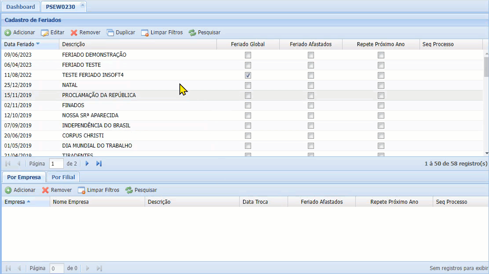
Task: Check Repete Próximo Ano for FERIADO TESTE
Action: [x=381, y=65]
